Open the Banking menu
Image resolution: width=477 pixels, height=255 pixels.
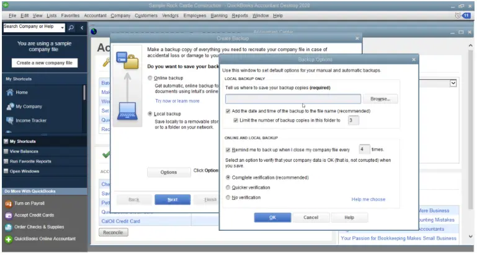coord(219,16)
